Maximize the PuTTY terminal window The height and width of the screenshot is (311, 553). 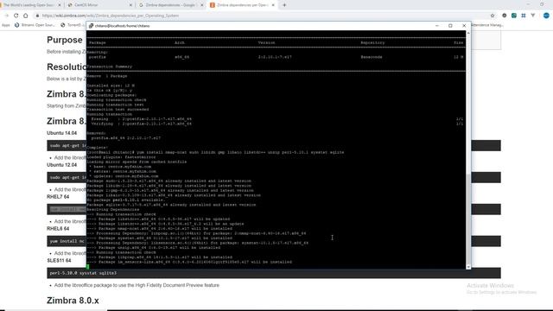pos(450,26)
